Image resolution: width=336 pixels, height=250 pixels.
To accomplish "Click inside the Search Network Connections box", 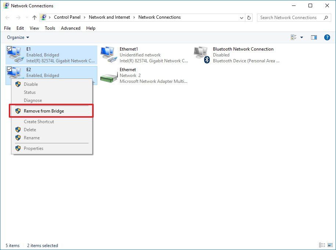I will click(290, 17).
